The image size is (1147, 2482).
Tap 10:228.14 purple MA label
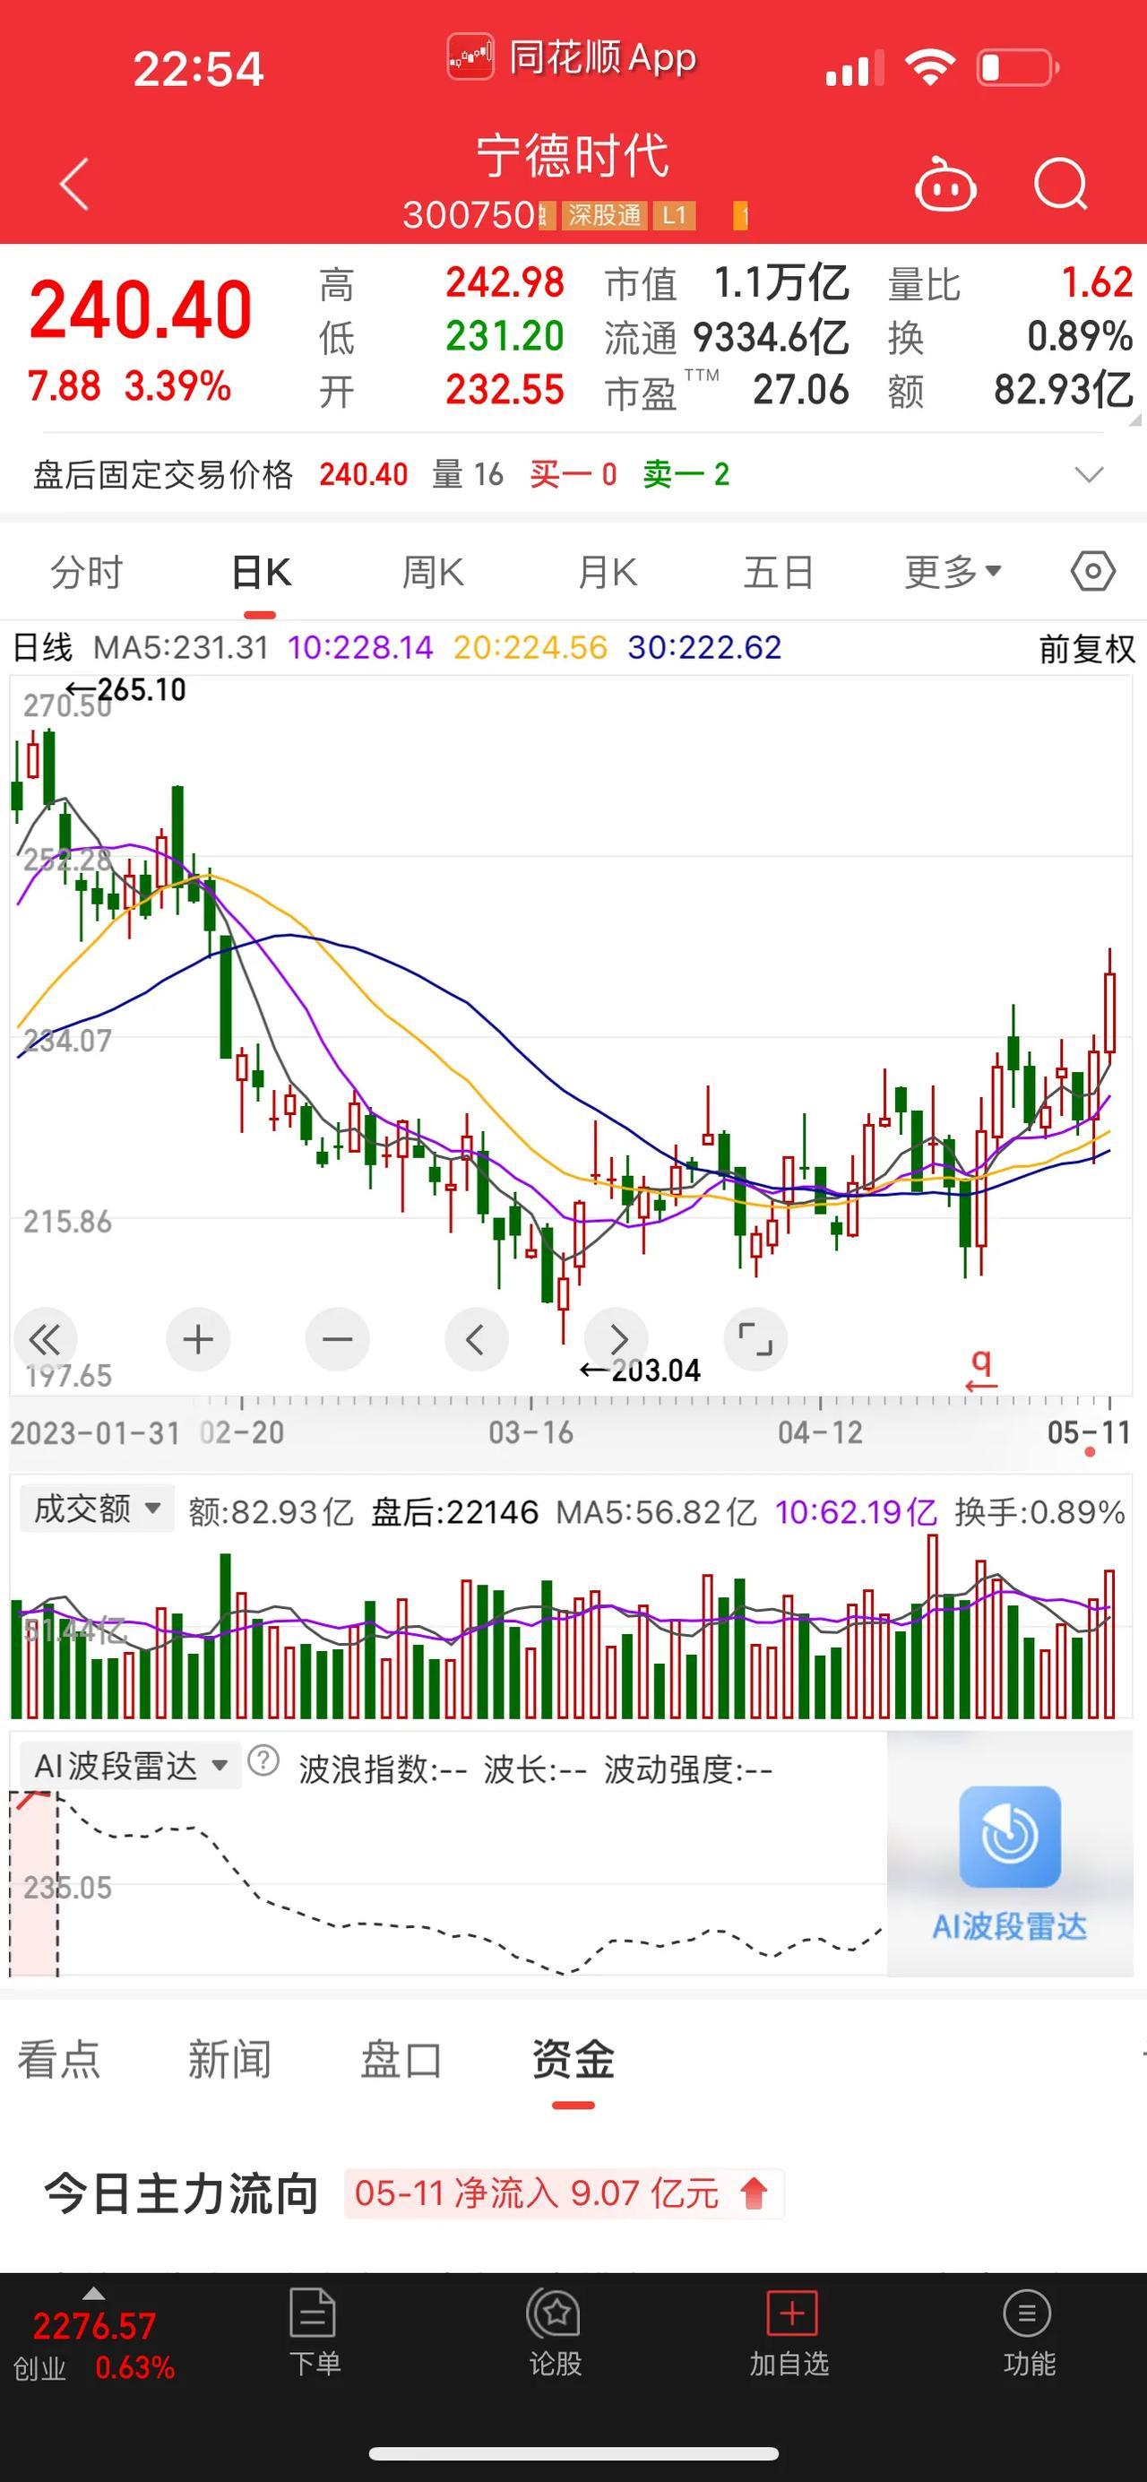(360, 647)
